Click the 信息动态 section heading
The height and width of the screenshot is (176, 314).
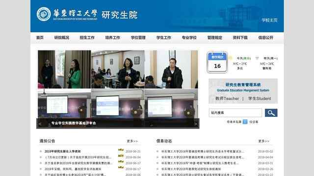tap(164, 141)
